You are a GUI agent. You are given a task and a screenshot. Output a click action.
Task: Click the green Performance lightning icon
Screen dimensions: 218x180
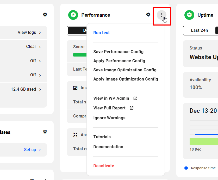tap(73, 15)
